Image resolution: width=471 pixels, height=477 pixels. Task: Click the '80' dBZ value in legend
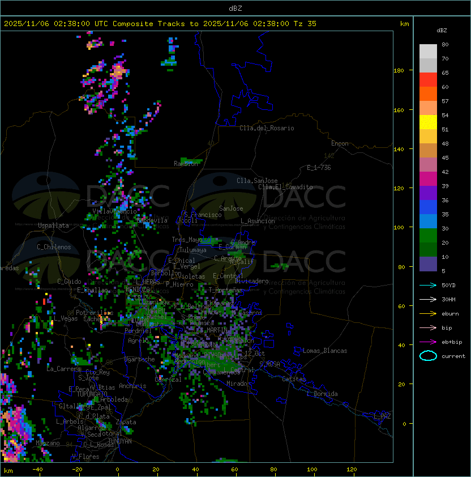pyautogui.click(x=445, y=44)
